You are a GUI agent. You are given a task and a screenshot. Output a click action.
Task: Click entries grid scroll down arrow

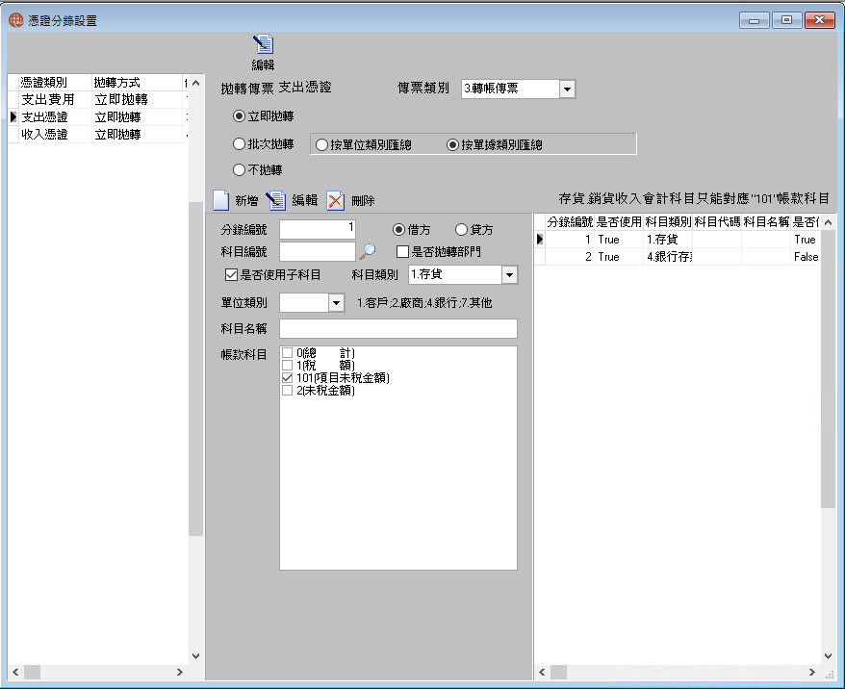829,655
